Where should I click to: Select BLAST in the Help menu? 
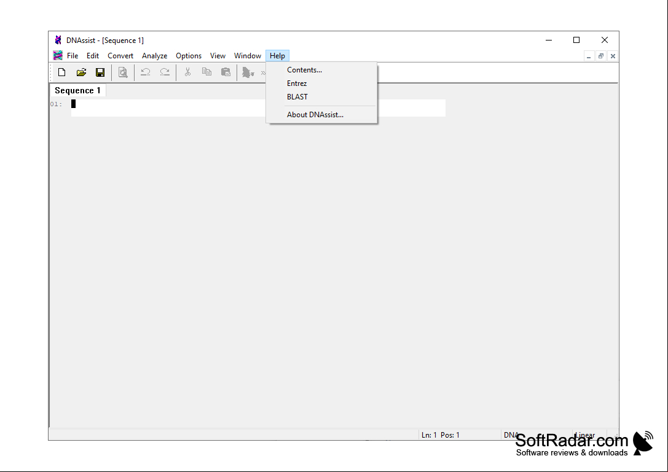tap(321, 97)
